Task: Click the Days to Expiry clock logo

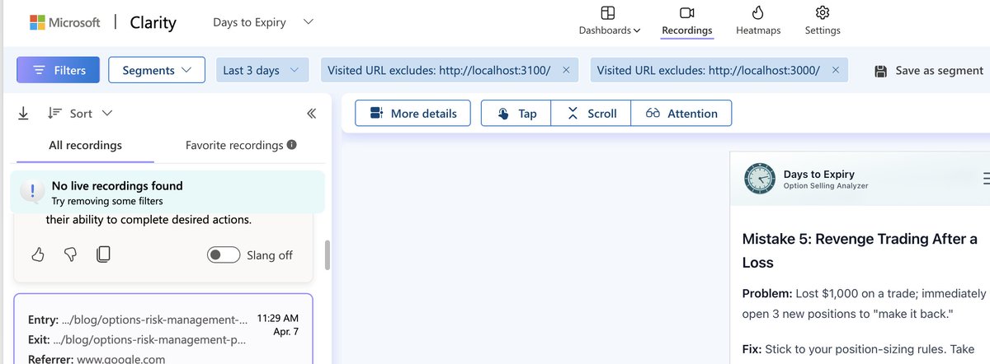Action: (760, 179)
